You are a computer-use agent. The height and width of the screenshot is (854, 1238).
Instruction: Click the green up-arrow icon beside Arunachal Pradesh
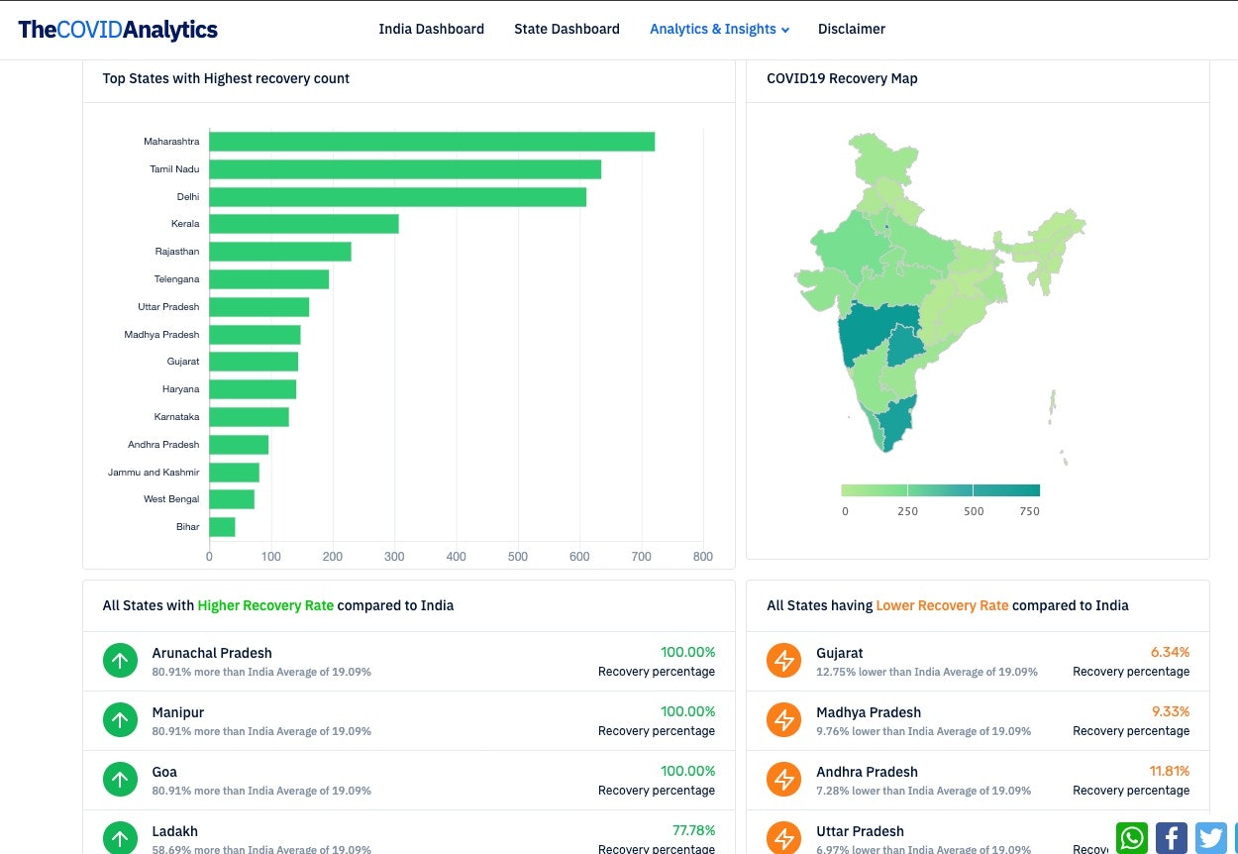[x=120, y=660]
